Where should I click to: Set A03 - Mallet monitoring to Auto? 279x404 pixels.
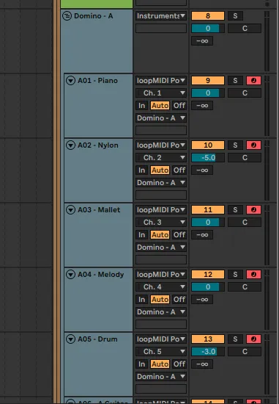[x=160, y=235]
